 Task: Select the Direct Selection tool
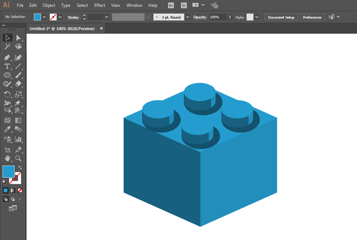coord(18,38)
